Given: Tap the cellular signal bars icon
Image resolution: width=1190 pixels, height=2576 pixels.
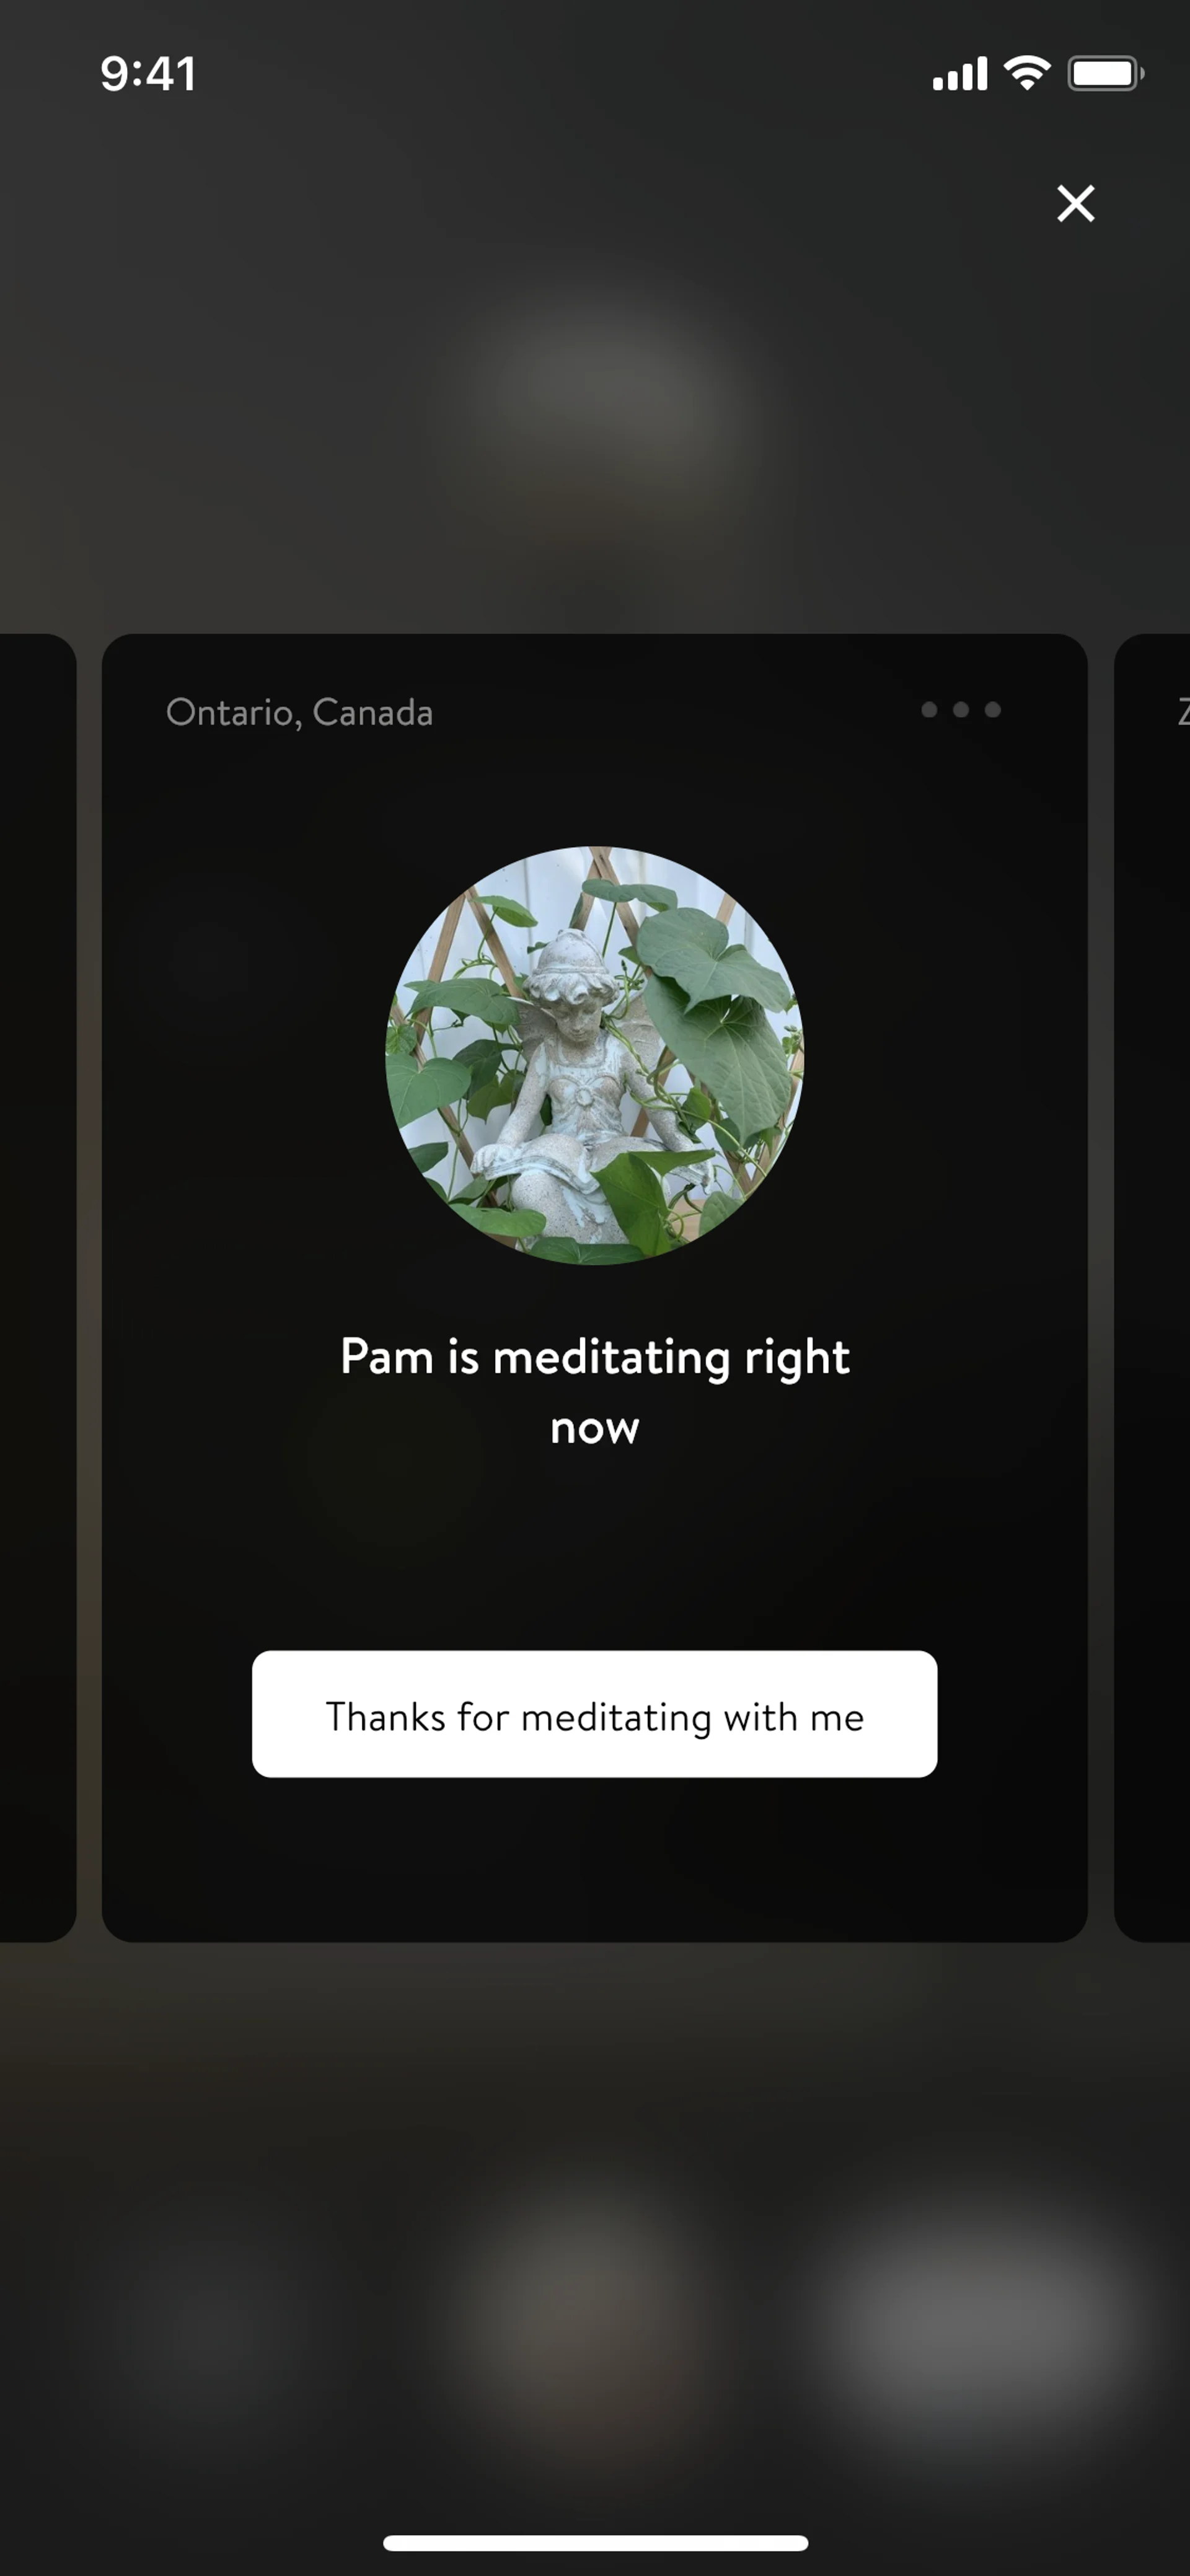Looking at the screenshot, I should point(959,74).
